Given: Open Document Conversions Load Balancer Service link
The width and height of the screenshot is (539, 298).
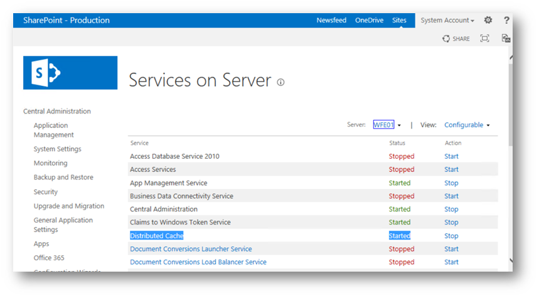Looking at the screenshot, I should [x=198, y=262].
